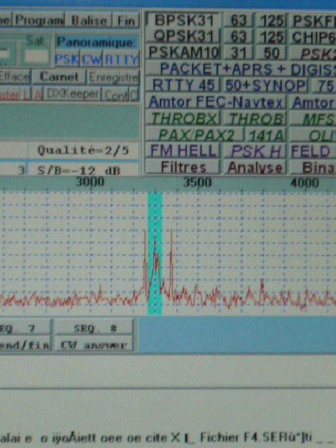Choose the PSKAM10 mode
The height and width of the screenshot is (448, 336).
183,52
